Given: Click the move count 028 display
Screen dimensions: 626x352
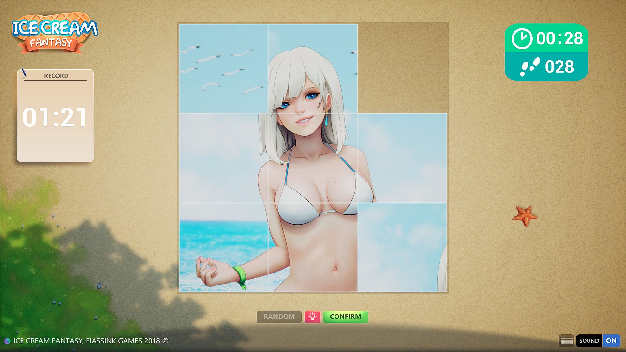Looking at the screenshot, I should pyautogui.click(x=559, y=67).
